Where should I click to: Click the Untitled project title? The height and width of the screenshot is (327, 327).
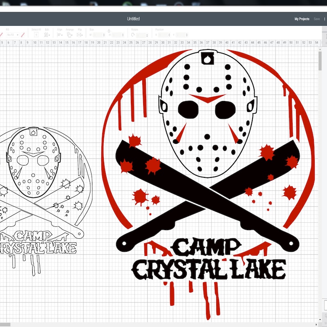point(133,18)
